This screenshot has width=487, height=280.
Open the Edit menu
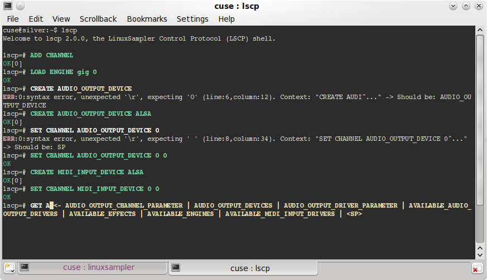(36, 19)
